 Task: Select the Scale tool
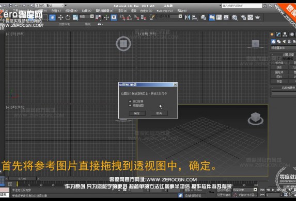click(x=75, y=18)
